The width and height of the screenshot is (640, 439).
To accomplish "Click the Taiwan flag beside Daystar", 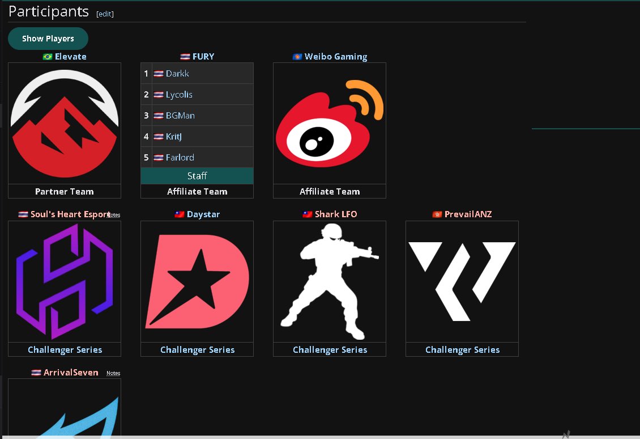I will point(180,214).
